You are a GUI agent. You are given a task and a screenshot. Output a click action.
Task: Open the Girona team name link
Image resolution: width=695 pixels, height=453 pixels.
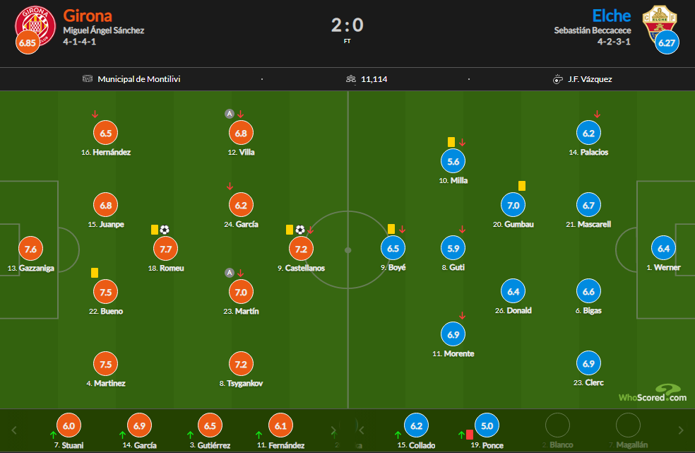pos(88,16)
